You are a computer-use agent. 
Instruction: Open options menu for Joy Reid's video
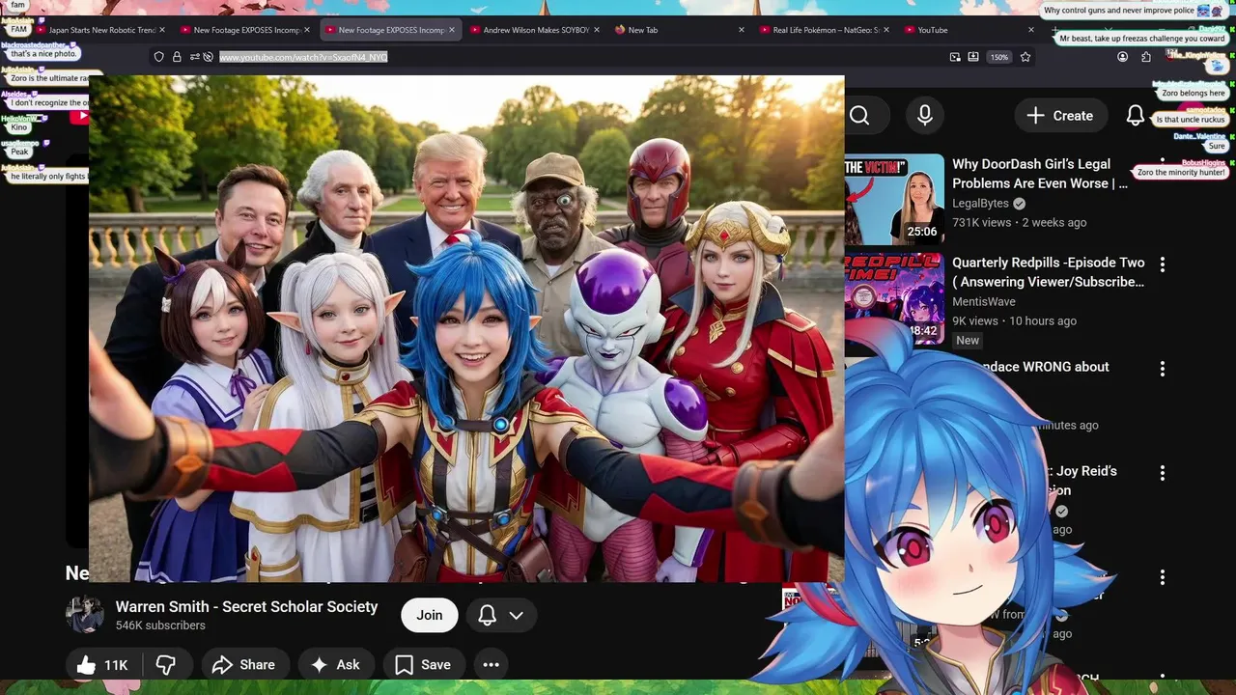point(1163,473)
